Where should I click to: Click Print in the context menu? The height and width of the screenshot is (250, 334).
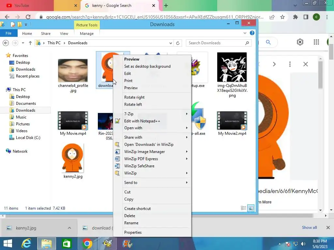[128, 81]
